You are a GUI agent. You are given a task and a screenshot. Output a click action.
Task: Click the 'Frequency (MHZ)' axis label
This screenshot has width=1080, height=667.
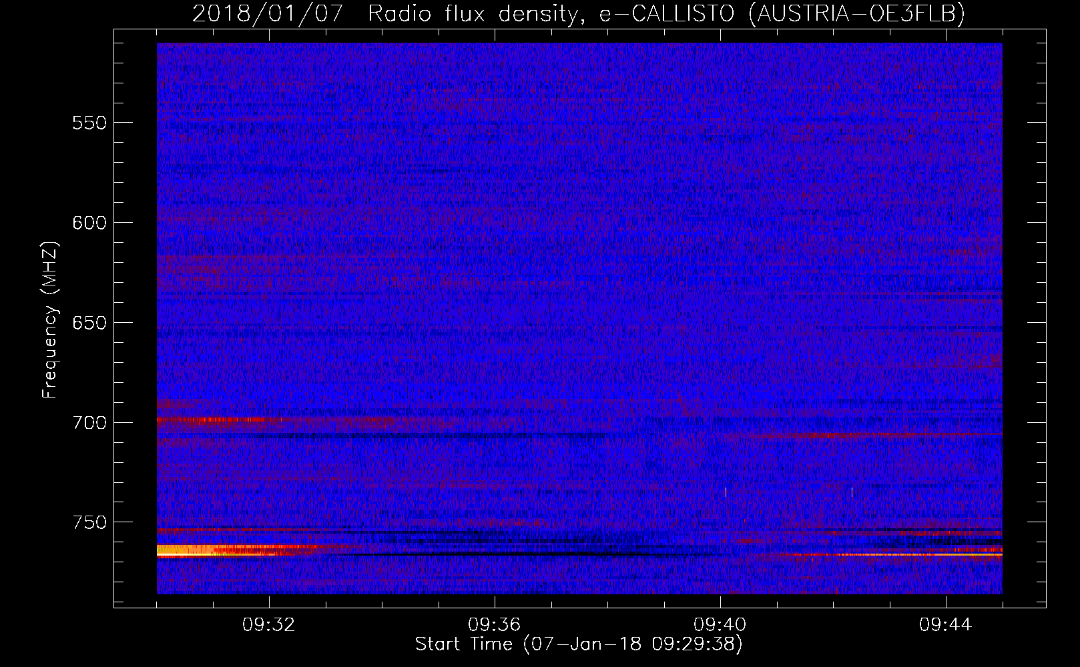[50, 319]
